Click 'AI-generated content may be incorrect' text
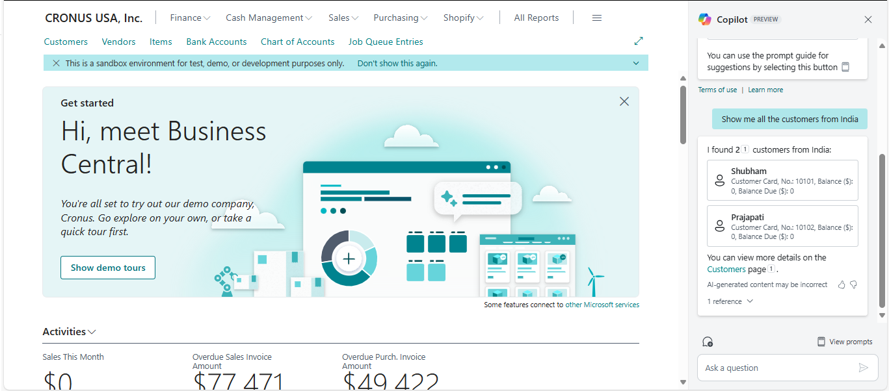The image size is (889, 391). [x=767, y=284]
